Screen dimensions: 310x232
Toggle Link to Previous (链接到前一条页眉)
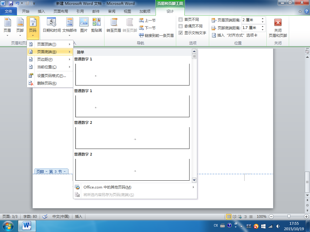(156, 35)
